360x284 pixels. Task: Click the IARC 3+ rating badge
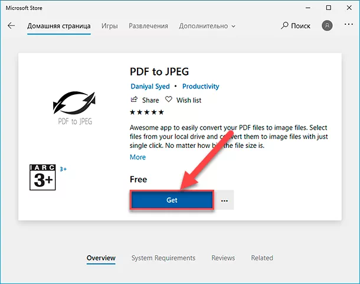pos(42,177)
